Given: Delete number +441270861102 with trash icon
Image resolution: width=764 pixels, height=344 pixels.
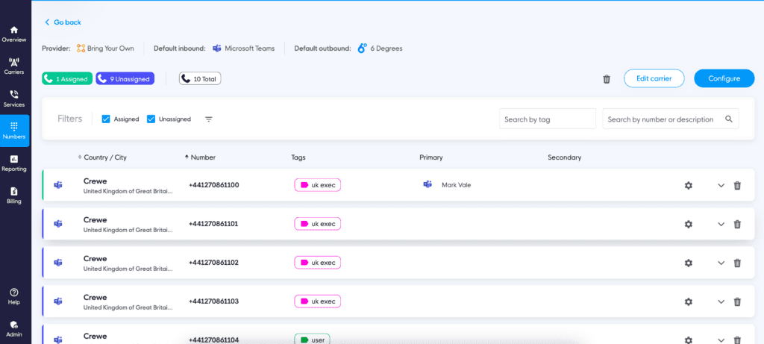Looking at the screenshot, I should tap(738, 263).
